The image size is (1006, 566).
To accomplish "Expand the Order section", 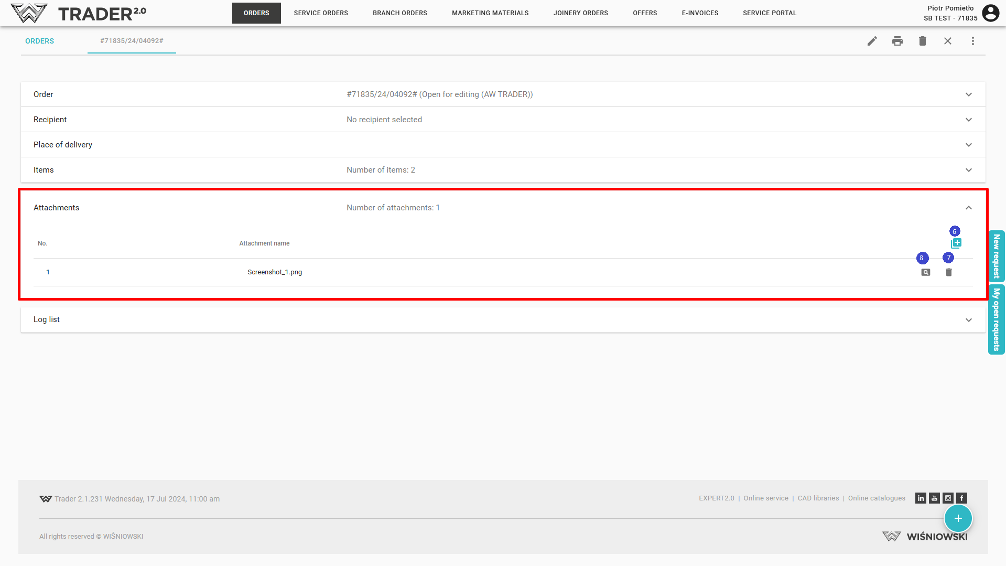I will 968,94.
